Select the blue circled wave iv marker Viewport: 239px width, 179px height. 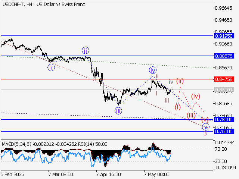[152, 70]
